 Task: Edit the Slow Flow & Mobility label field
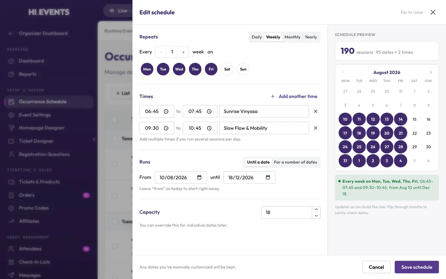click(264, 128)
